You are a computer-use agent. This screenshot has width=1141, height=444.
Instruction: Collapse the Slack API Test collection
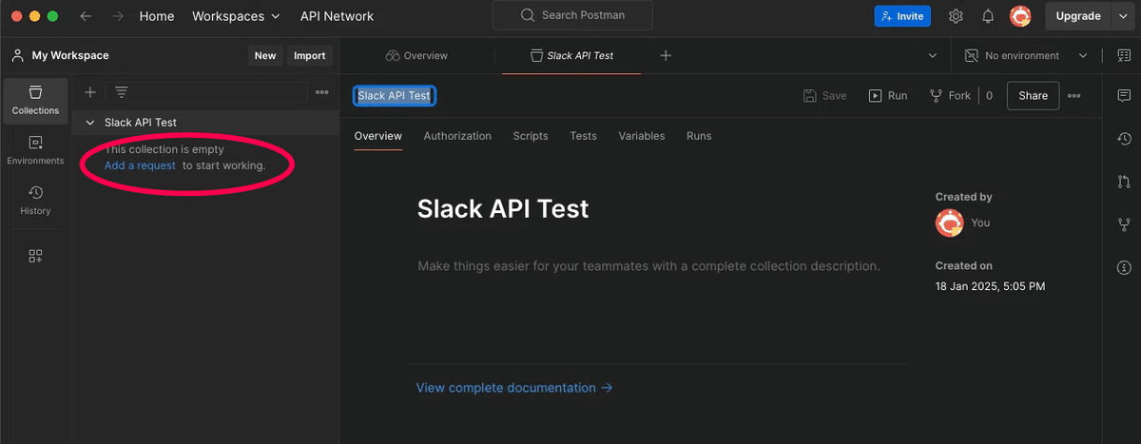90,123
